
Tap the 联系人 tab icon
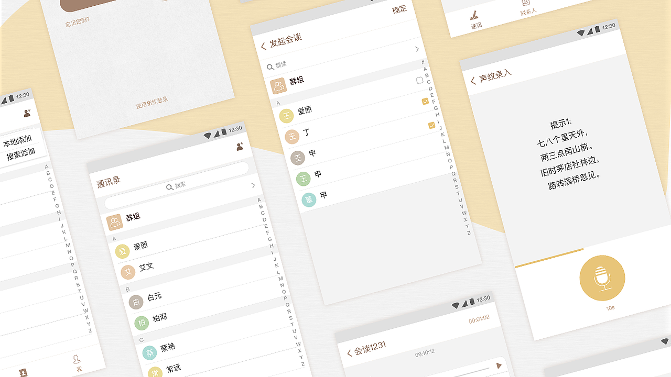pos(526,3)
